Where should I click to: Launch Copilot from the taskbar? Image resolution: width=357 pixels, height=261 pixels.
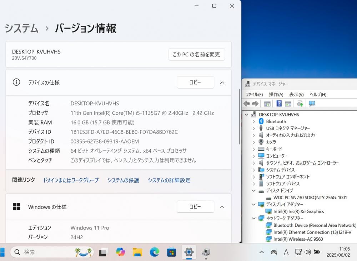click(x=120, y=252)
